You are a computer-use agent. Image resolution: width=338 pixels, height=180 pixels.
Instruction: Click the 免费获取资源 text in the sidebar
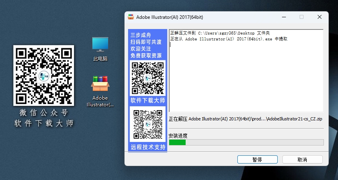pos(146,55)
